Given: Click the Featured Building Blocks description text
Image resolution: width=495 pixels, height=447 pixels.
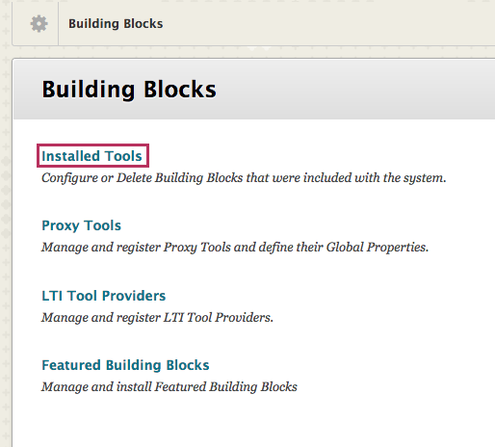Looking at the screenshot, I should point(169,387).
